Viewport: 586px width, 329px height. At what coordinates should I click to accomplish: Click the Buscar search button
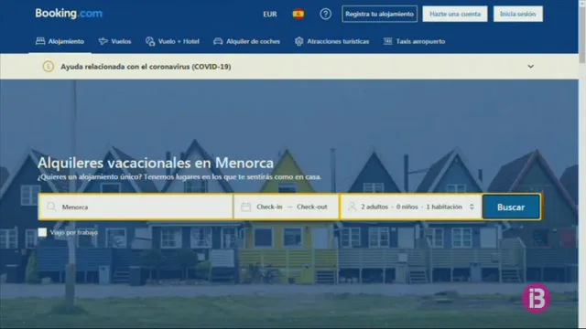pyautogui.click(x=511, y=207)
